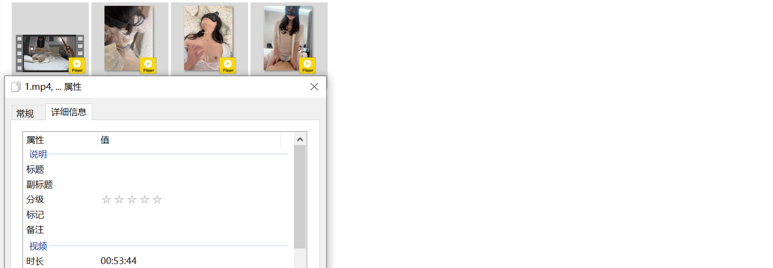Set rating to one star
The width and height of the screenshot is (773, 268).
(106, 200)
